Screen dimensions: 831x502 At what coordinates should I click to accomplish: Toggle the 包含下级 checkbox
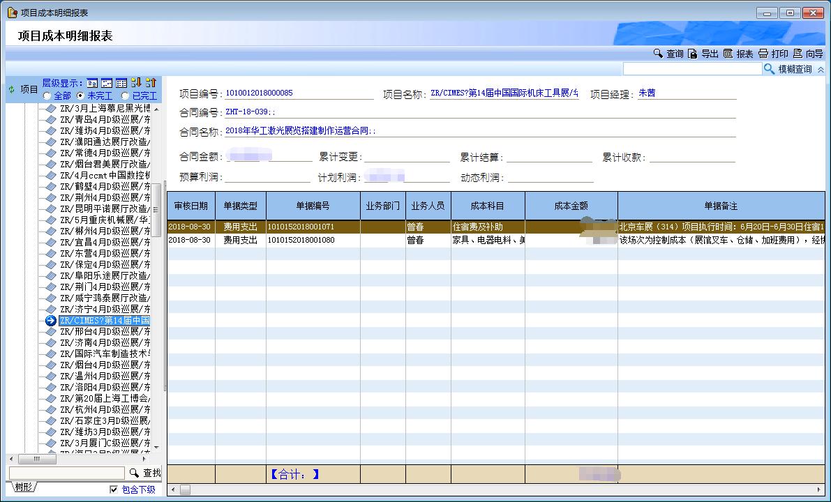pyautogui.click(x=114, y=489)
